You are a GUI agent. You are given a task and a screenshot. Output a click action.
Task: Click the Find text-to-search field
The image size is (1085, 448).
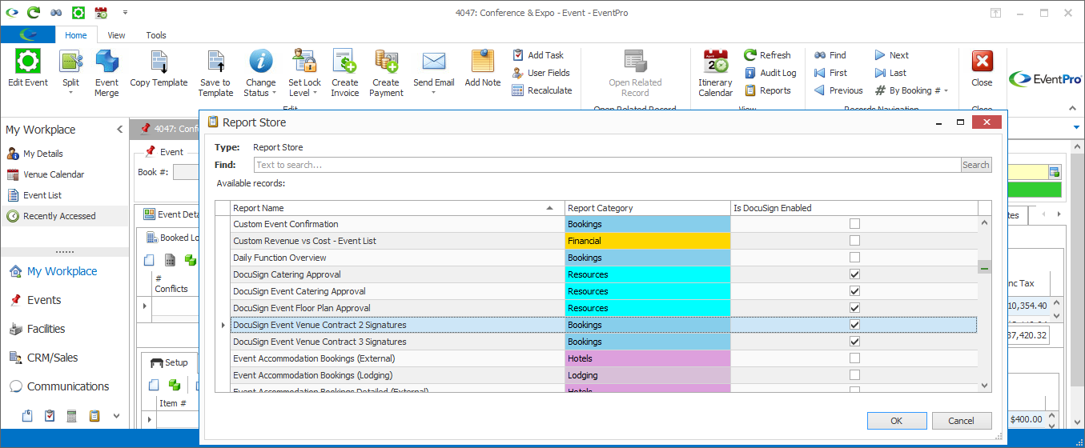click(607, 165)
